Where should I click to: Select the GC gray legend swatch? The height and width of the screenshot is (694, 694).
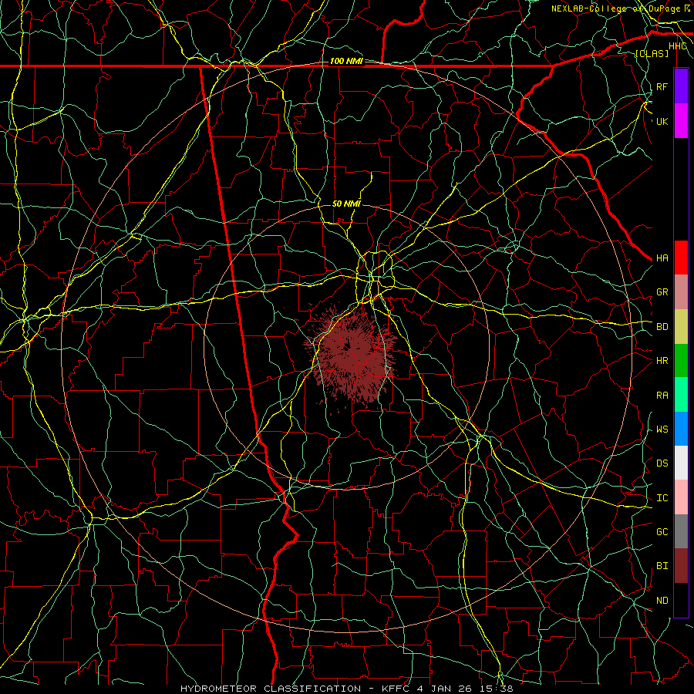tap(681, 531)
